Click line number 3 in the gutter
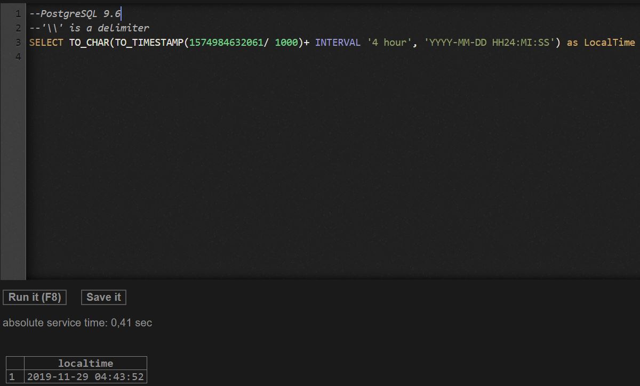This screenshot has height=386, width=640. click(x=19, y=42)
